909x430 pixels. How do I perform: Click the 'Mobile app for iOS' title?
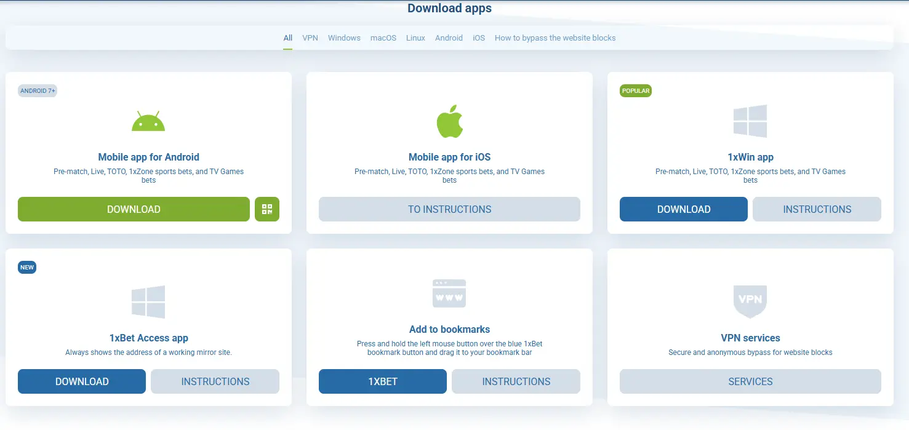[449, 157]
